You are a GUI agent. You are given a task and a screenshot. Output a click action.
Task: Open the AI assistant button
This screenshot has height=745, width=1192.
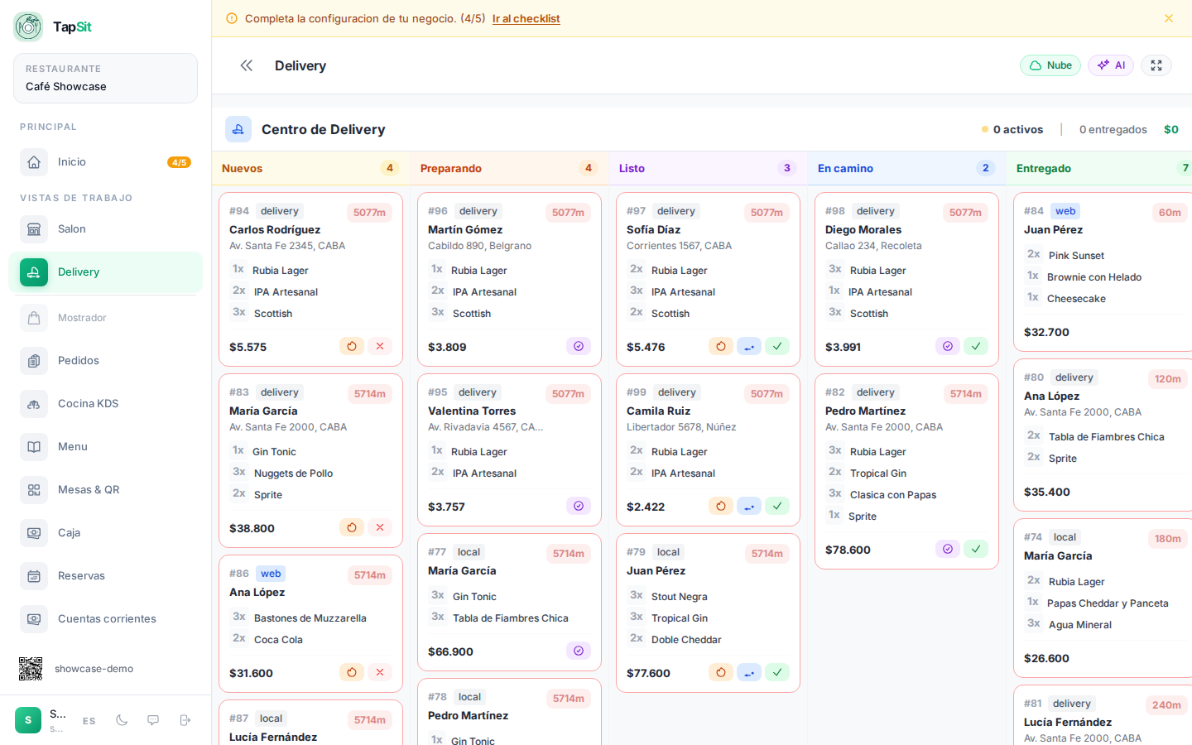click(1111, 65)
